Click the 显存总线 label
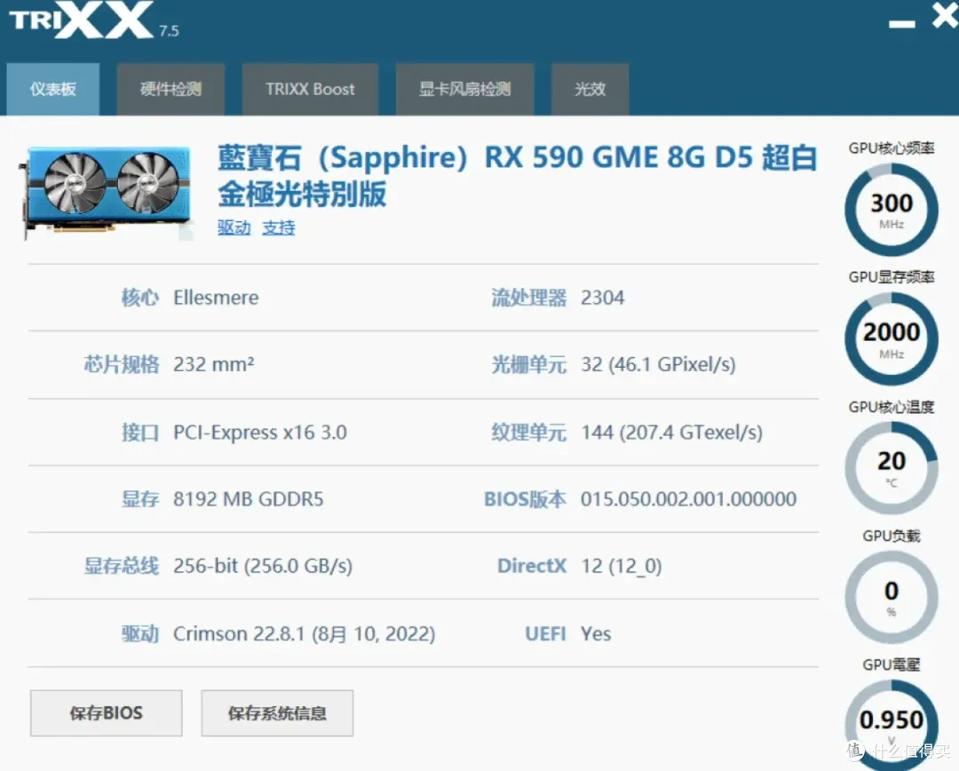This screenshot has width=959, height=771. pos(121,566)
